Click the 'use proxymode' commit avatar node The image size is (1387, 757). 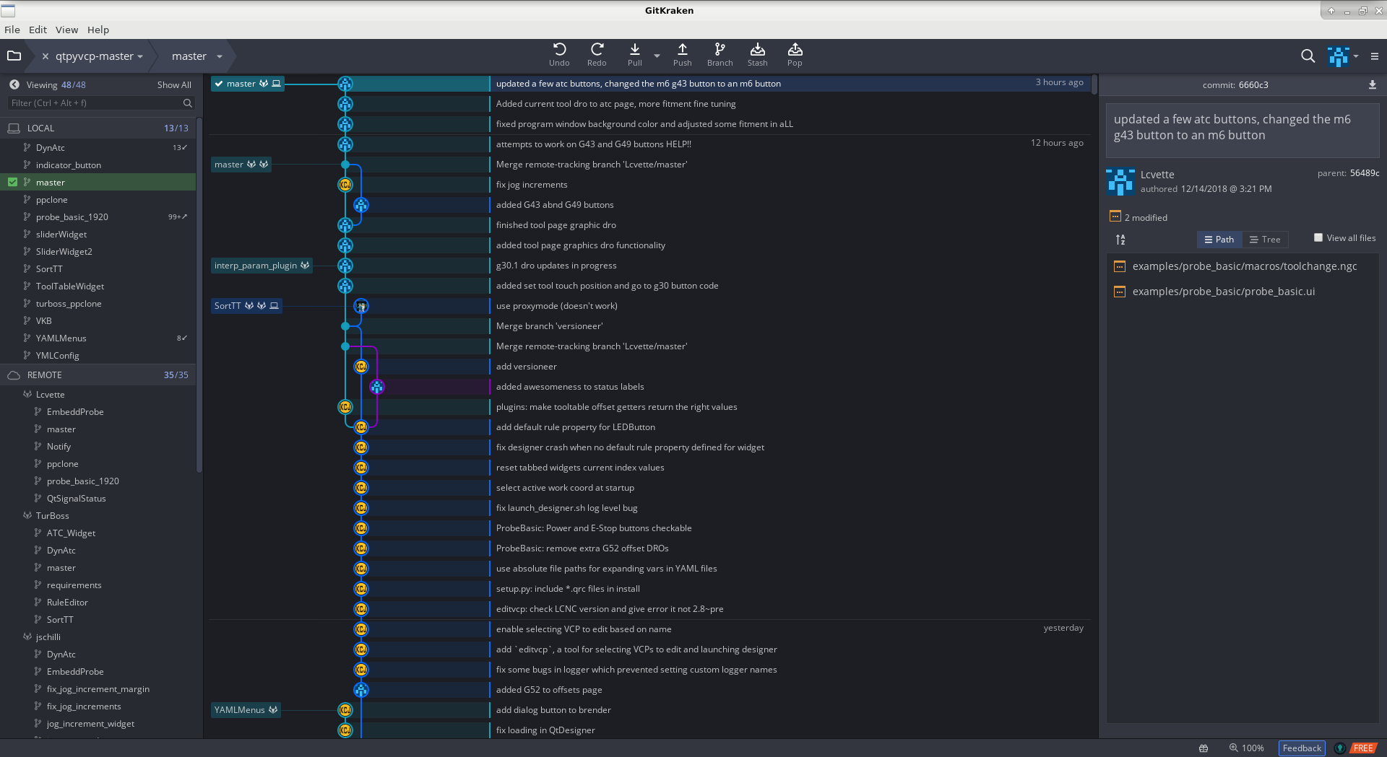[x=361, y=306]
